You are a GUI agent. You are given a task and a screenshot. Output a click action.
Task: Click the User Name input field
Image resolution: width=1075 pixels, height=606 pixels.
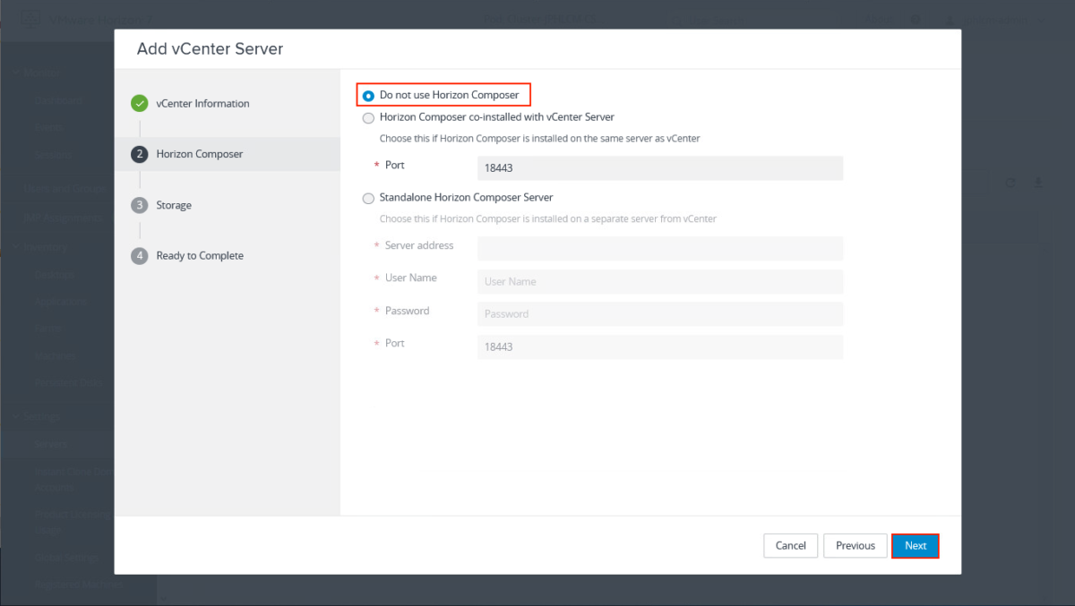coord(660,281)
